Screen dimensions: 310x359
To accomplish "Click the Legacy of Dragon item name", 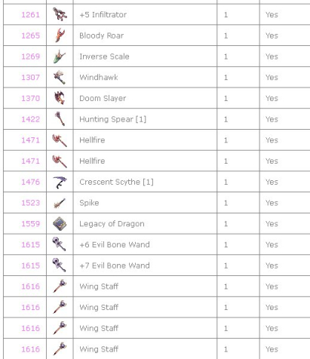I will 112,224.
